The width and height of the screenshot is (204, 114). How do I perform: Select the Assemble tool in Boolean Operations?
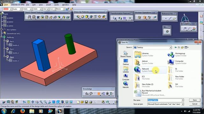tap(139, 17)
